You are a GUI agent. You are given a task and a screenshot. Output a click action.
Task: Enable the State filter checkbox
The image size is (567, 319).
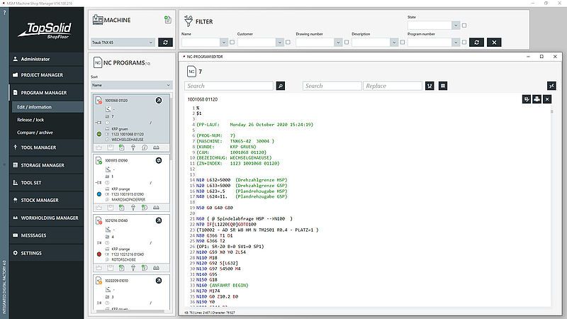click(x=464, y=25)
